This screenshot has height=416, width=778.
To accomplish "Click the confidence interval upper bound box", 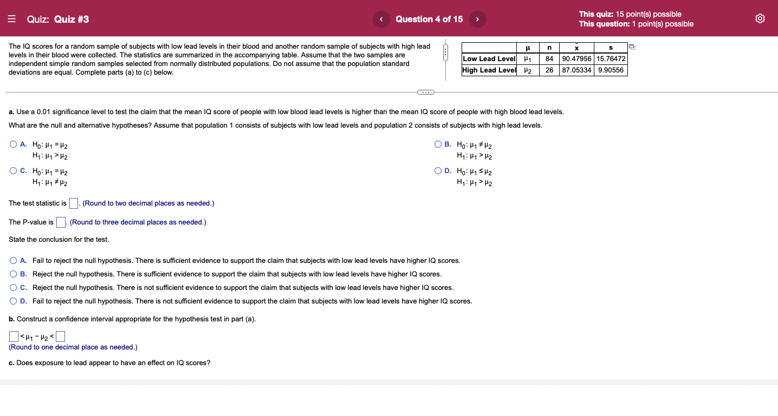I will pos(60,336).
